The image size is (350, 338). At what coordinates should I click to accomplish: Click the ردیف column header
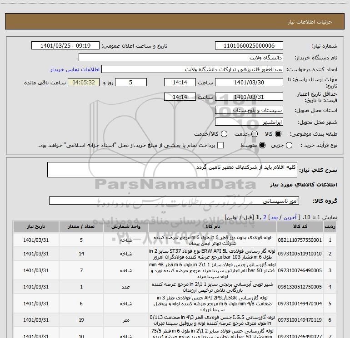(x=330, y=226)
